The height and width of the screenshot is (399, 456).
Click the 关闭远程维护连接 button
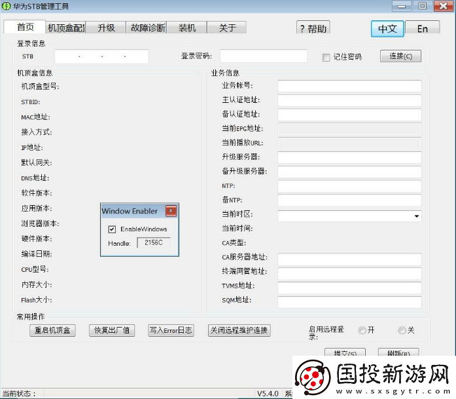point(239,330)
